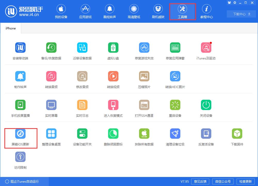Launch 转换HEIC图片 image converter
258x186 pixels.
point(175,79)
